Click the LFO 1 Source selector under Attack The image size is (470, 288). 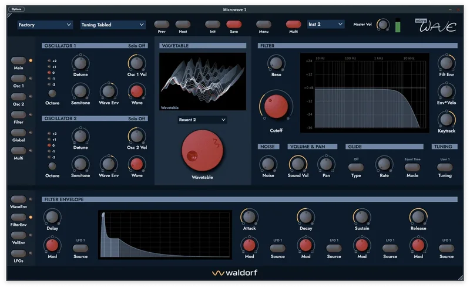click(x=277, y=248)
